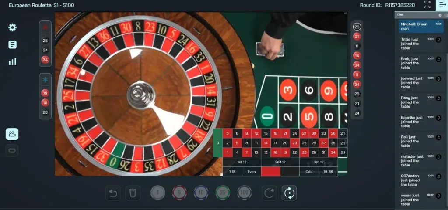Open the game history list icon

tap(12, 44)
